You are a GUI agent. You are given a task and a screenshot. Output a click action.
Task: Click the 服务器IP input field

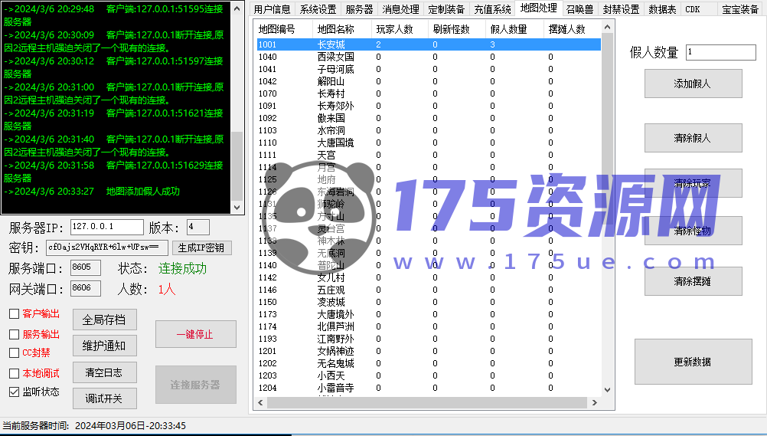coord(106,227)
